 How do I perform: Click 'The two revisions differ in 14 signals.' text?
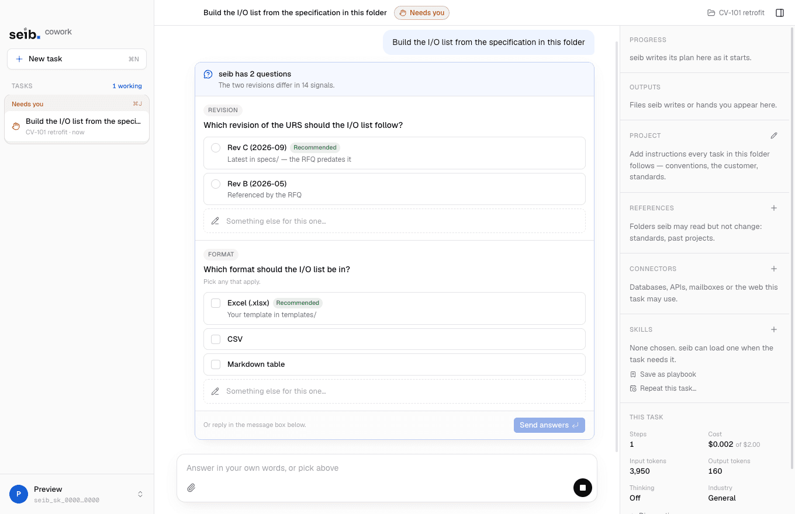(276, 85)
